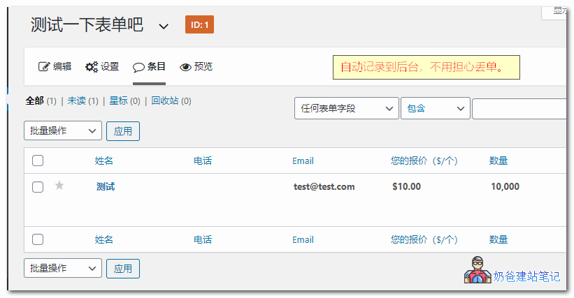This screenshot has height=298, width=574.
Task: Click the test@test.com email cell
Action: tap(324, 186)
